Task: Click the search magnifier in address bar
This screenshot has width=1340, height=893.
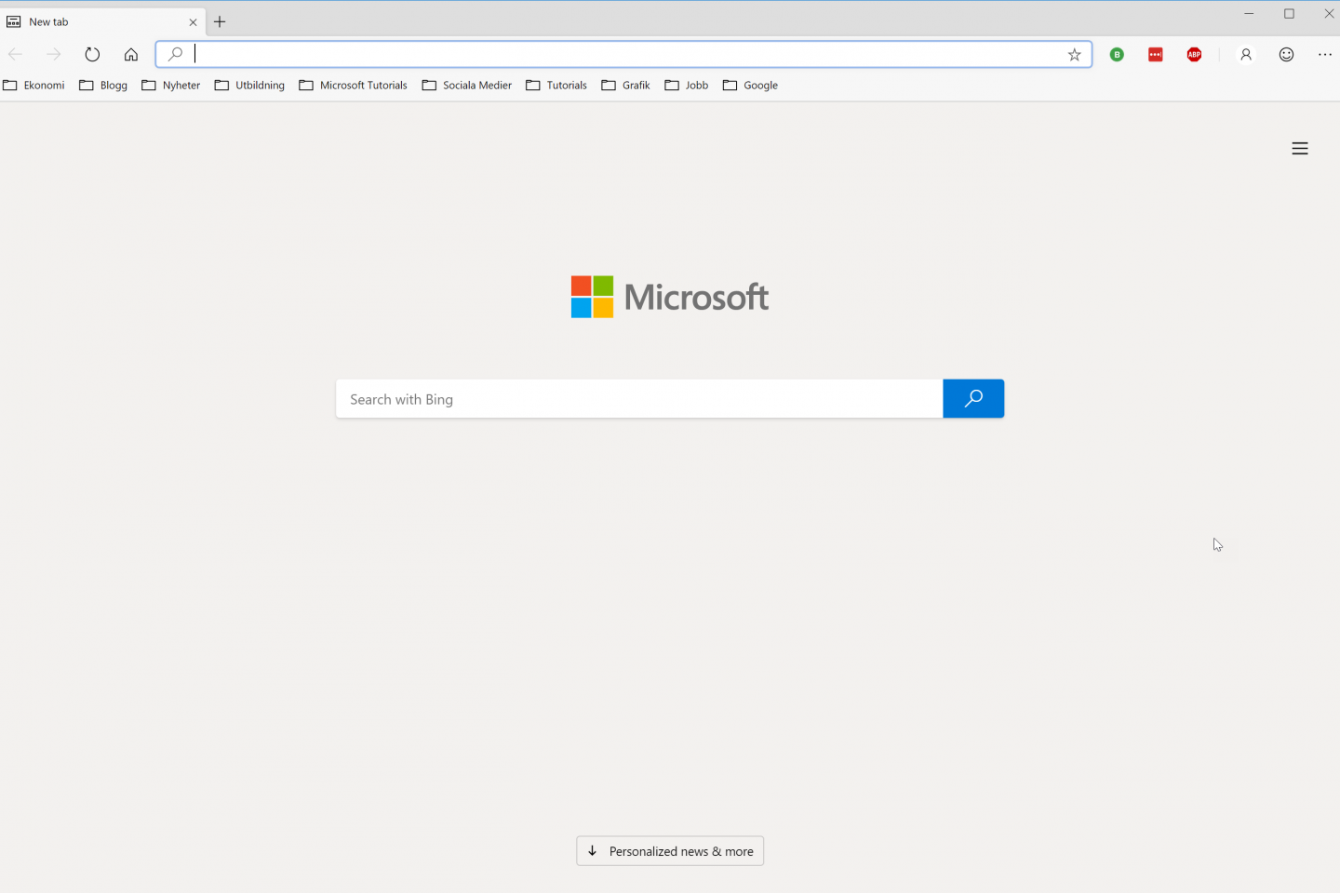Action: [x=175, y=54]
